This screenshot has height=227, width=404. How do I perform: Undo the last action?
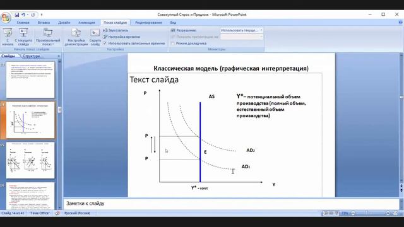coord(23,15)
